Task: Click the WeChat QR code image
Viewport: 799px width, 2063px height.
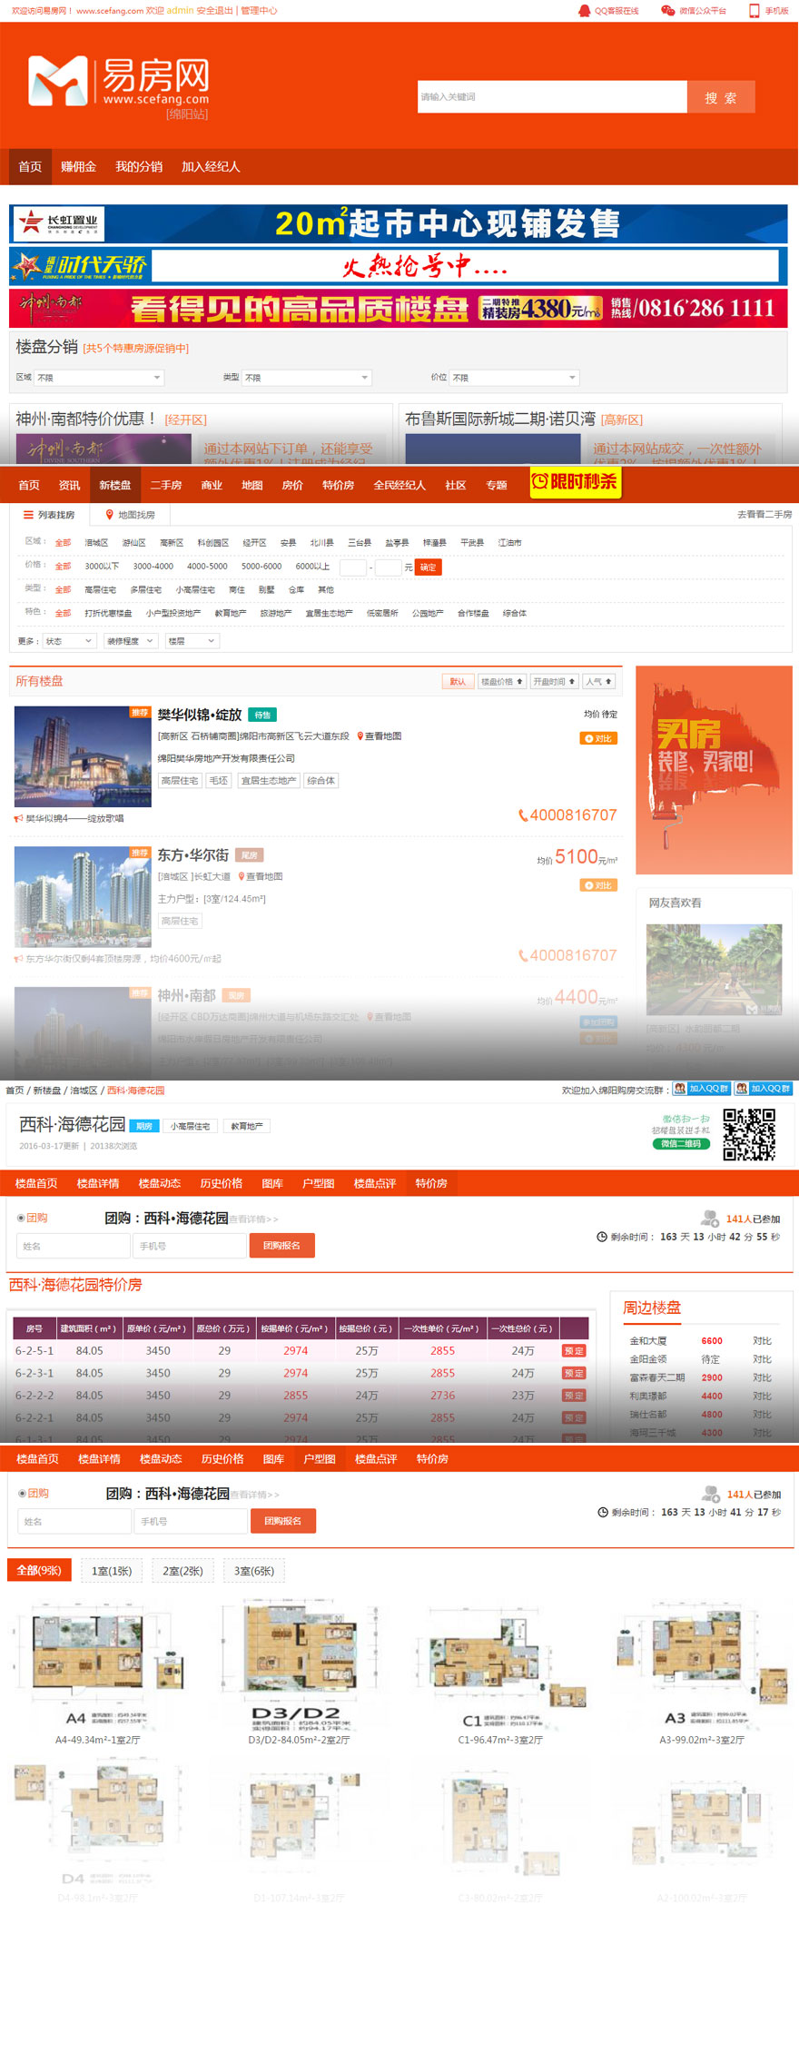Action: coord(749,1134)
